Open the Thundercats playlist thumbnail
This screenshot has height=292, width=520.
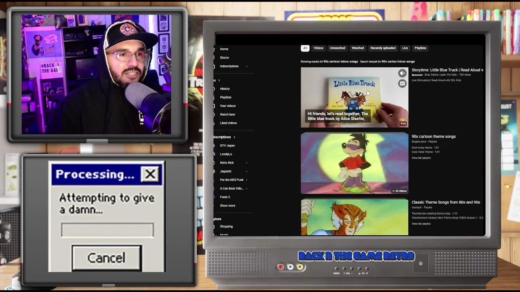(355, 217)
